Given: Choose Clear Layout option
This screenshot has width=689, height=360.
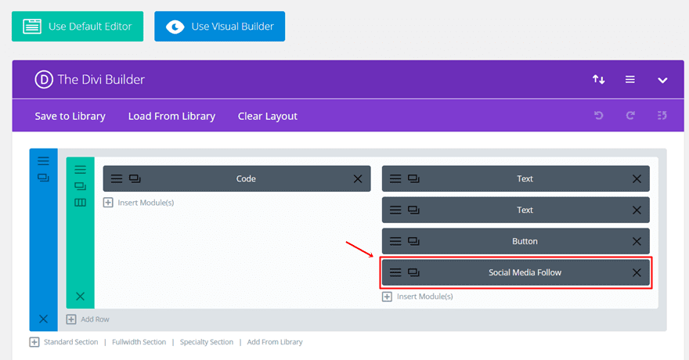Looking at the screenshot, I should point(268,117).
